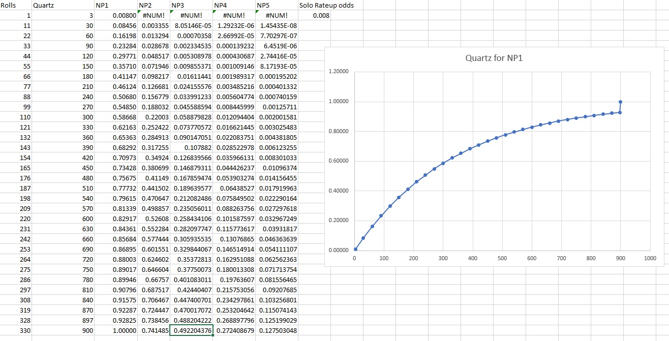Click the Quartz cell showing 897
Image resolution: width=669 pixels, height=341 pixels.
63,320
